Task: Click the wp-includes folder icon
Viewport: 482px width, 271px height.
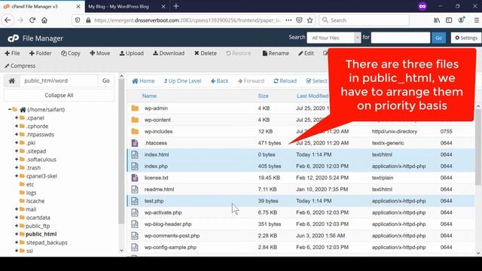Action: pos(135,132)
